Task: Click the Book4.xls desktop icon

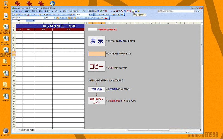Action: point(6,74)
